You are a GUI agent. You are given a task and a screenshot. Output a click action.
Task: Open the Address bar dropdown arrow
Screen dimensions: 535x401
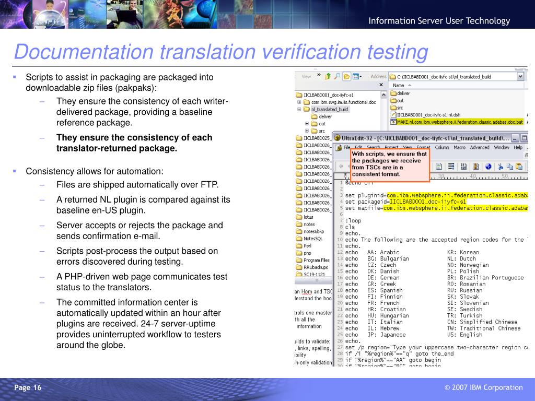coord(520,76)
